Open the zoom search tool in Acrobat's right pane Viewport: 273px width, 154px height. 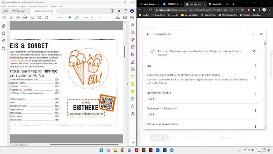point(132,25)
